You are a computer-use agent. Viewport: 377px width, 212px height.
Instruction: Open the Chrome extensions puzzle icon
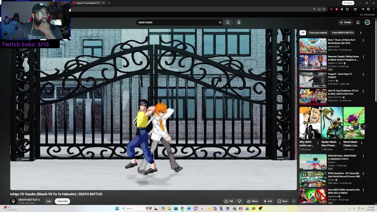tap(347, 9)
